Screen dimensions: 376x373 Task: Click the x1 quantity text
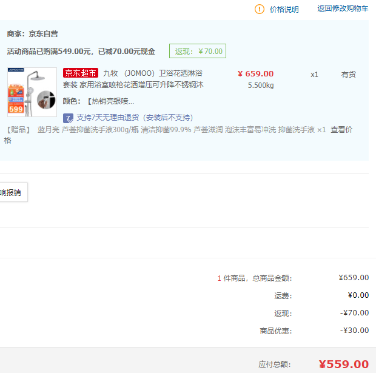(x=314, y=75)
